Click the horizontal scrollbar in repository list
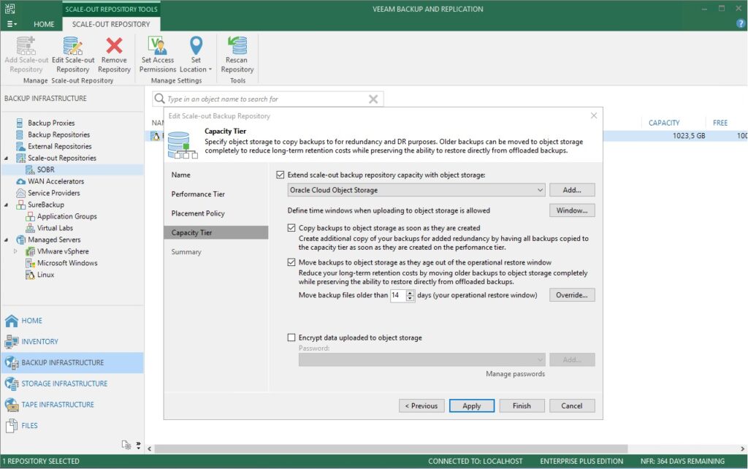748x469 pixels. (391, 449)
